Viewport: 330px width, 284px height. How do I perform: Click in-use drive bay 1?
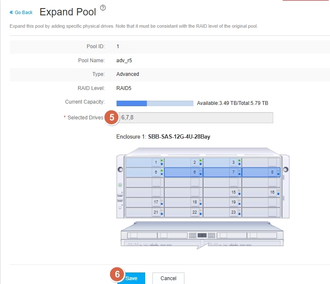click(x=144, y=162)
